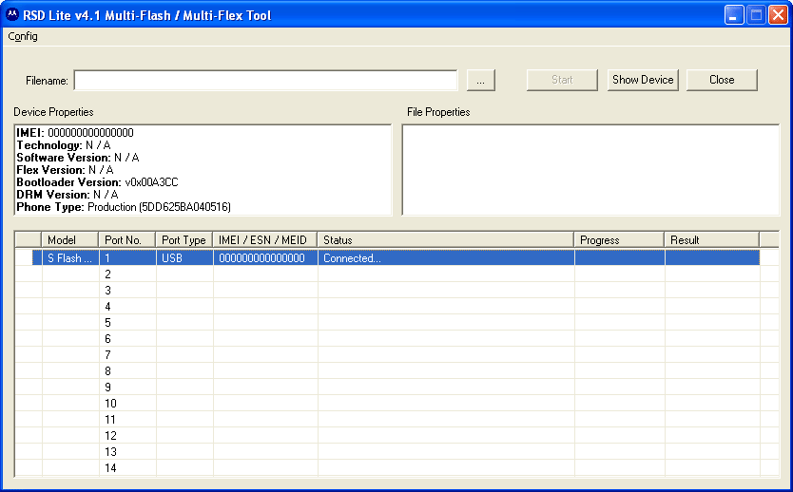The image size is (793, 492).
Task: Select the S Flash device row
Action: 396,258
